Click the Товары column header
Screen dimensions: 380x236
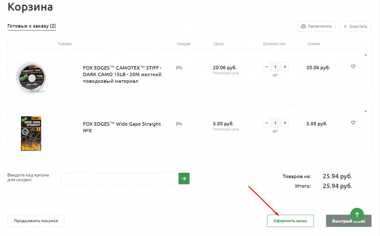tap(65, 44)
